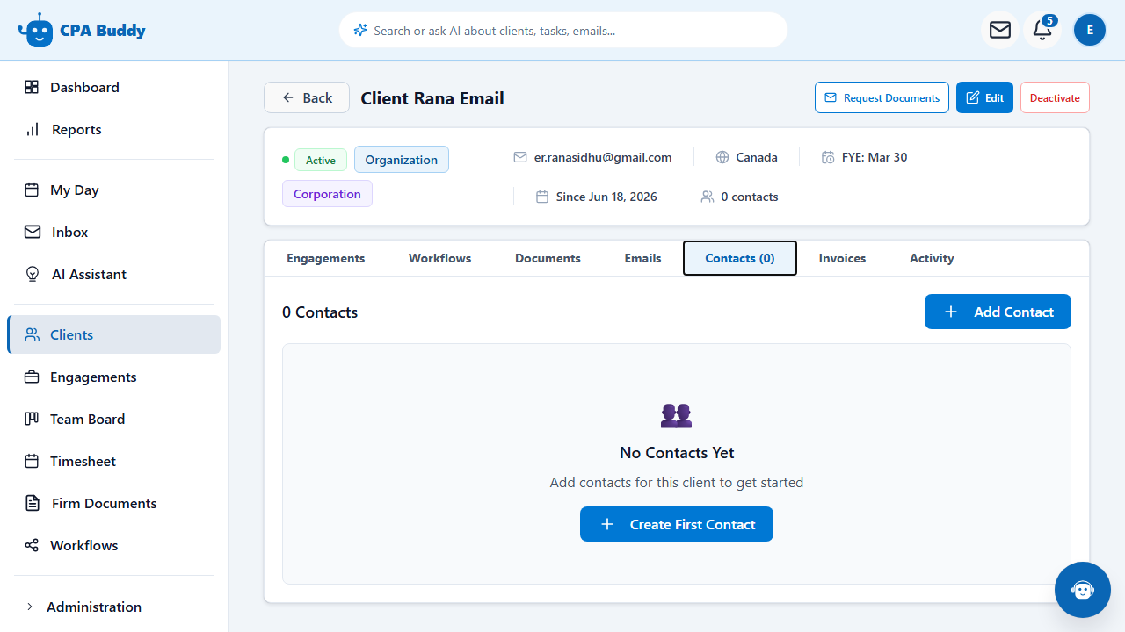1125x632 pixels.
Task: Open notifications bell with 5 badge
Action: tap(1042, 30)
